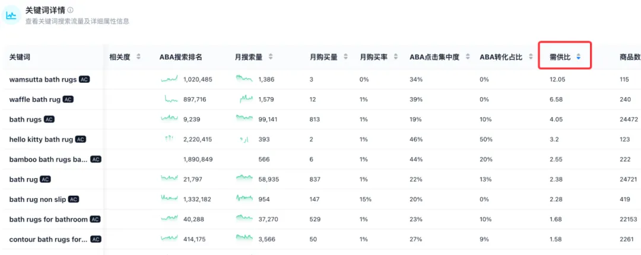
Task: Toggle the sort arrow on 需供比 column
Action: [x=578, y=57]
